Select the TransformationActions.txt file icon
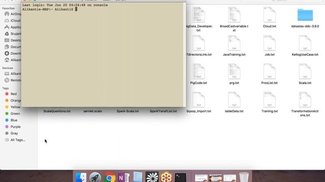Image resolution: width=325 pixels, height=182 pixels. [x=305, y=100]
